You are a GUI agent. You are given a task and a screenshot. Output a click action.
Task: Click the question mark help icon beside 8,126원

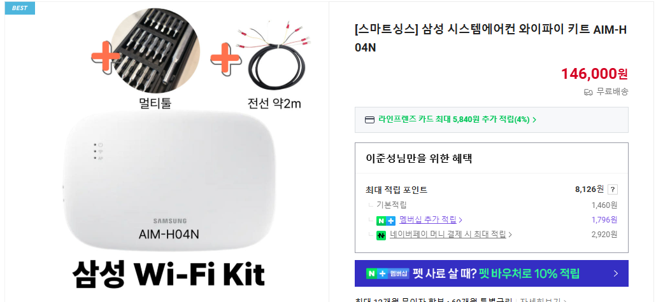point(613,189)
